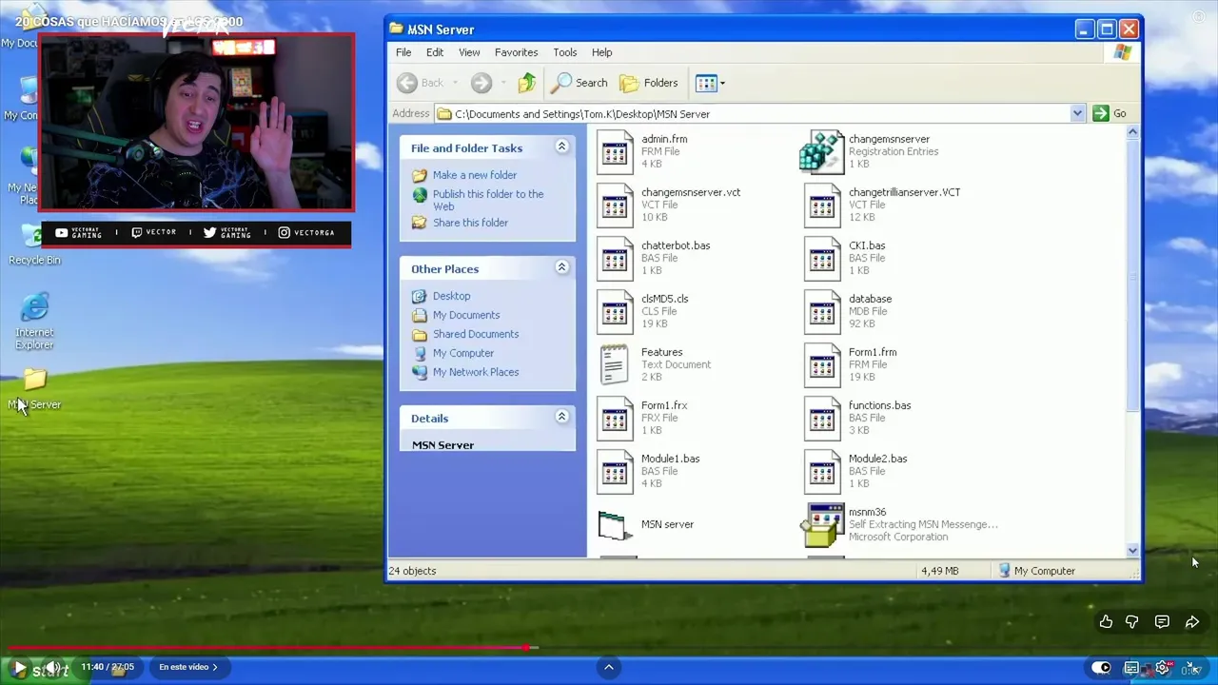Open the Help menu
This screenshot has width=1218, height=685.
pyautogui.click(x=601, y=52)
